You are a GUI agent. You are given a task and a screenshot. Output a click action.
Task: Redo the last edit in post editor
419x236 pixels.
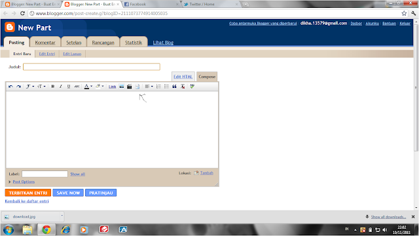click(18, 87)
